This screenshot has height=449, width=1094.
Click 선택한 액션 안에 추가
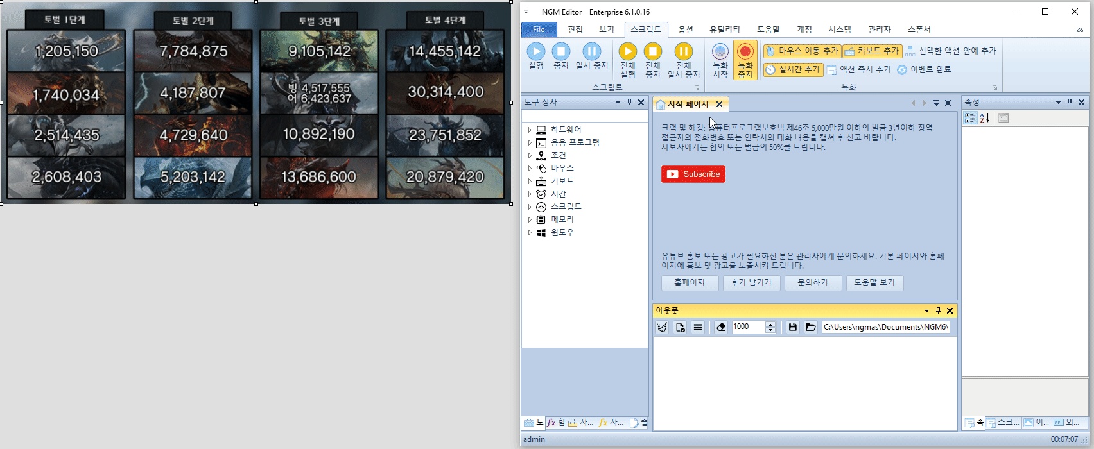pyautogui.click(x=951, y=51)
